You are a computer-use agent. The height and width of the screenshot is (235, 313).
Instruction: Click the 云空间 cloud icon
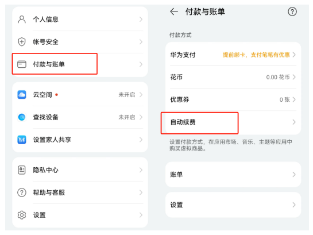22,95
